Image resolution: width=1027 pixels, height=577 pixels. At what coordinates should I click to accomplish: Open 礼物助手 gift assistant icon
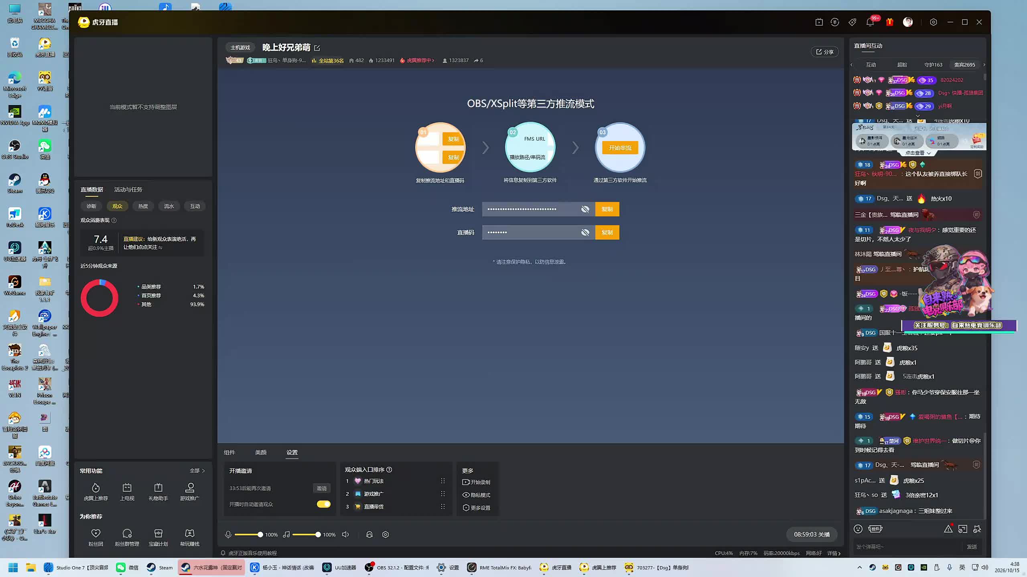(x=158, y=492)
